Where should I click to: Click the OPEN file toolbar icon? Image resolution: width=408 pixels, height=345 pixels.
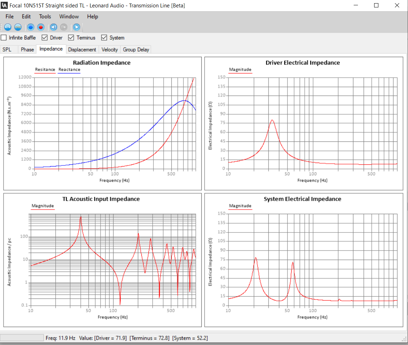(x=18, y=27)
